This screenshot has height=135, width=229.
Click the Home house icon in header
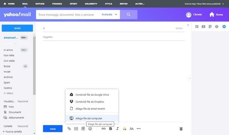point(212,15)
